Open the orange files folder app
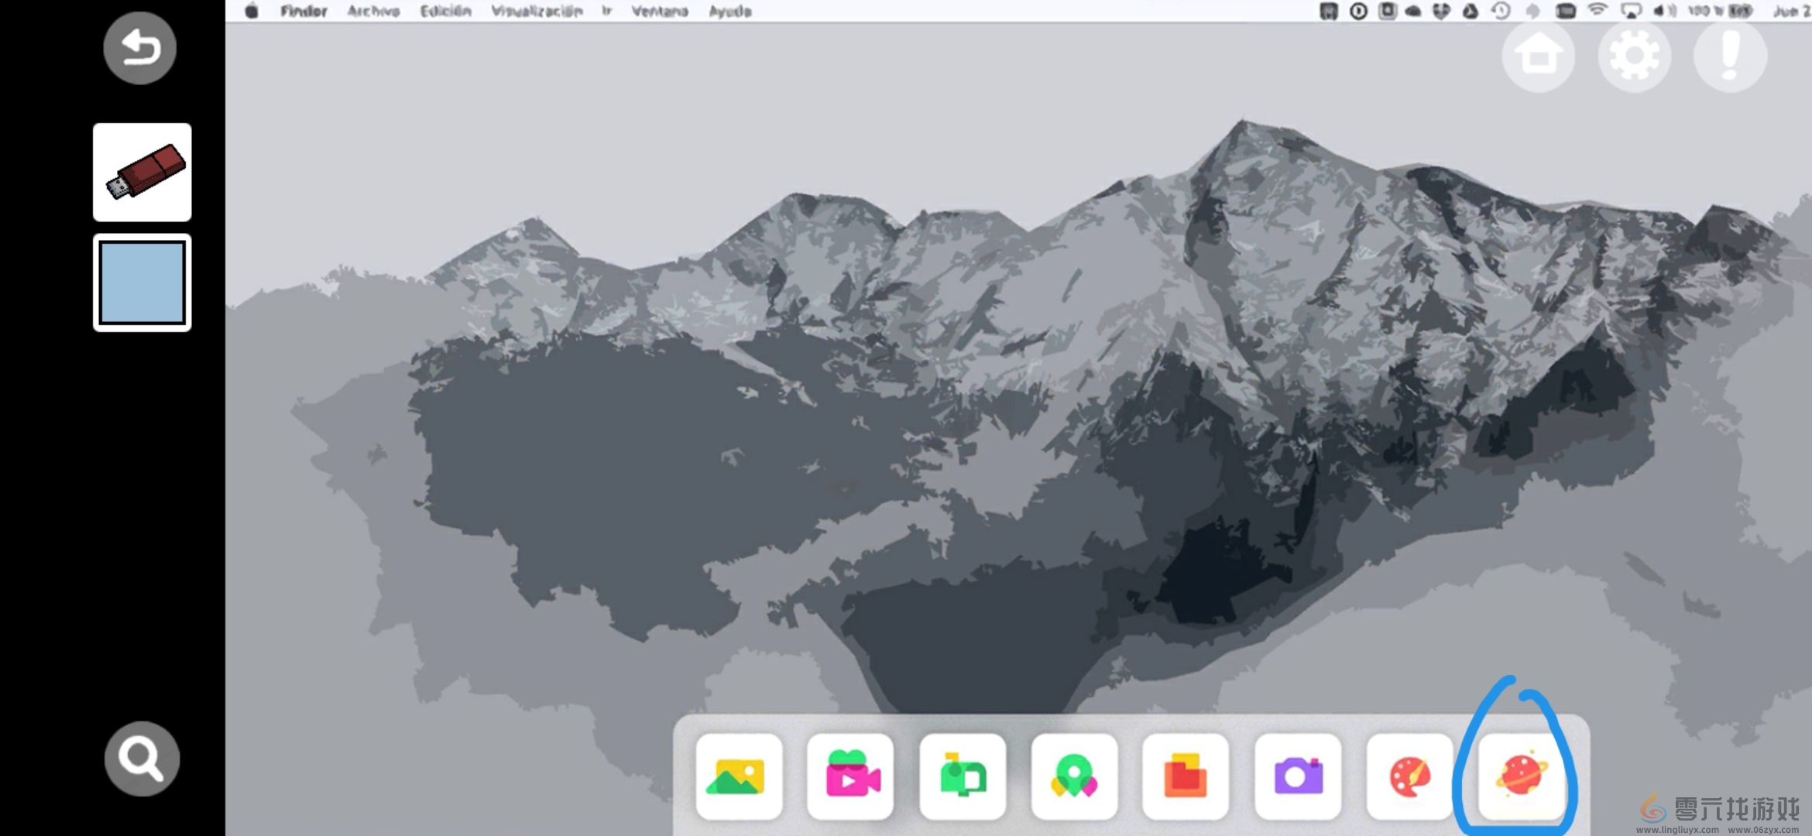 1186,776
